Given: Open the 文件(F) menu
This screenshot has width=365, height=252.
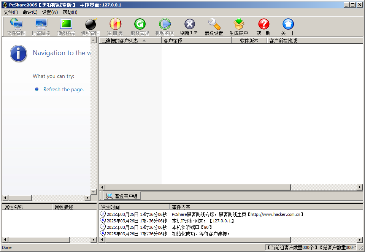Looking at the screenshot, I should pyautogui.click(x=11, y=12).
